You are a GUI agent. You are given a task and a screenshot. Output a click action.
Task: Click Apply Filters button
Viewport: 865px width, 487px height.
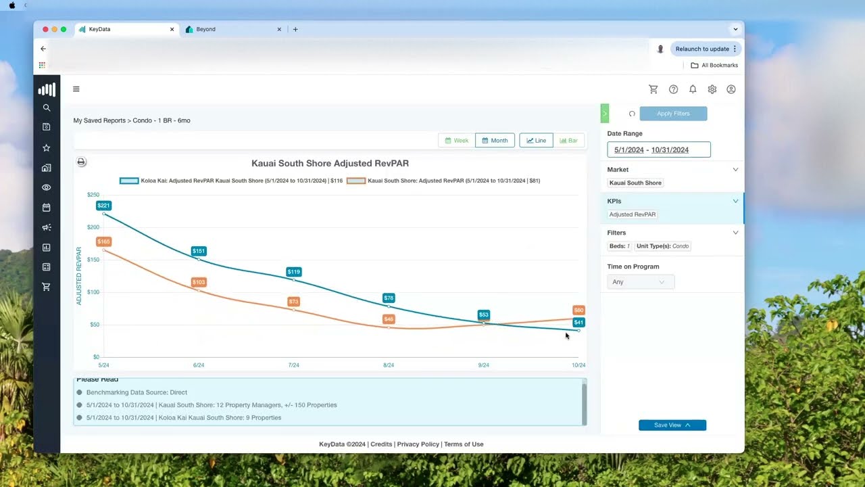[x=673, y=114]
